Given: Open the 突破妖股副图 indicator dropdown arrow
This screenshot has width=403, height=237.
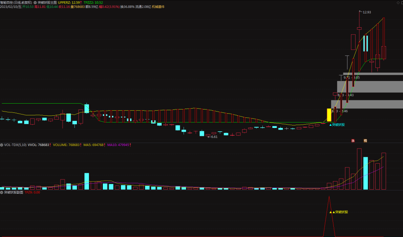Looking at the screenshot, I should [2, 192].
